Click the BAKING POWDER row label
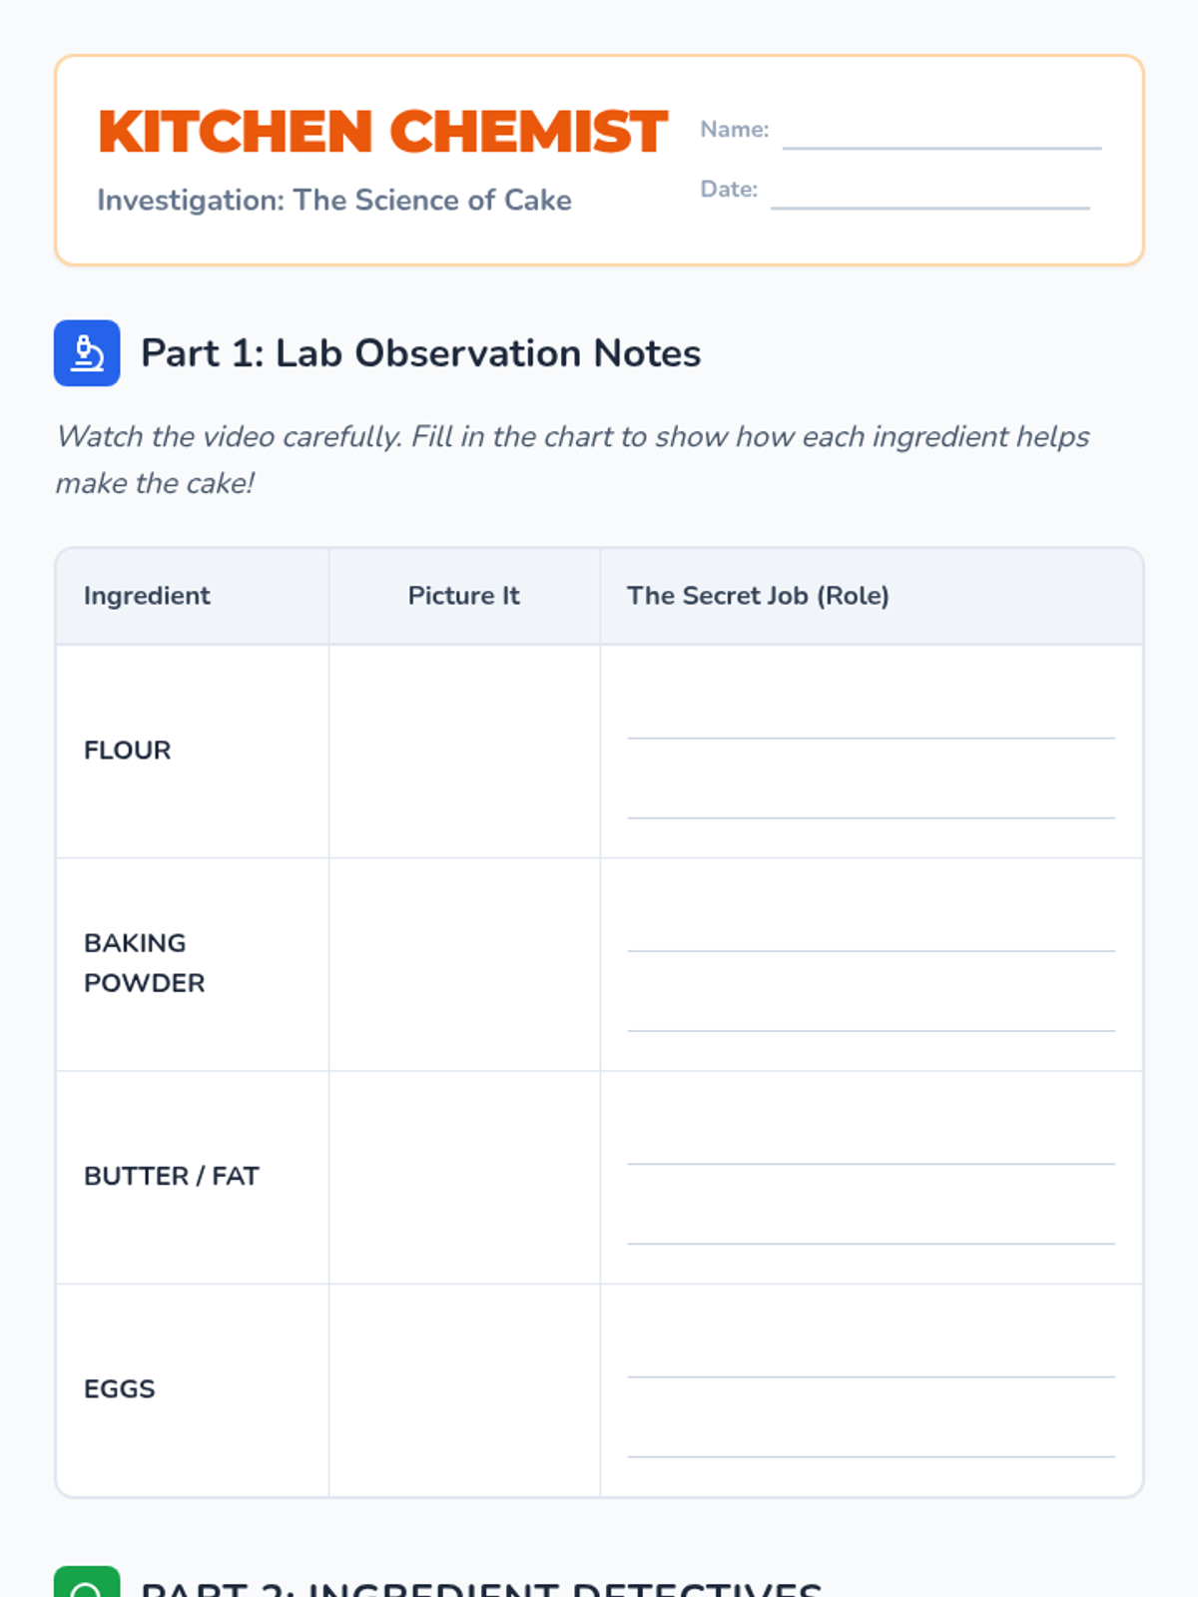The width and height of the screenshot is (1198, 1597). pos(145,963)
